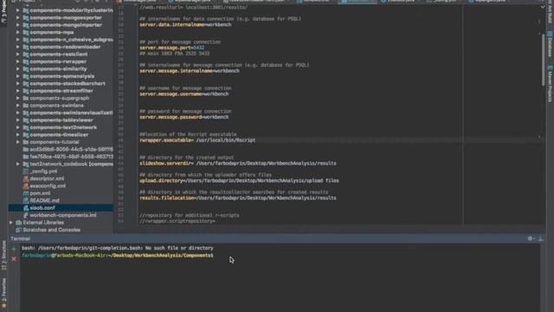
Task: Select Scratches and Consoles node
Action: [52, 230]
